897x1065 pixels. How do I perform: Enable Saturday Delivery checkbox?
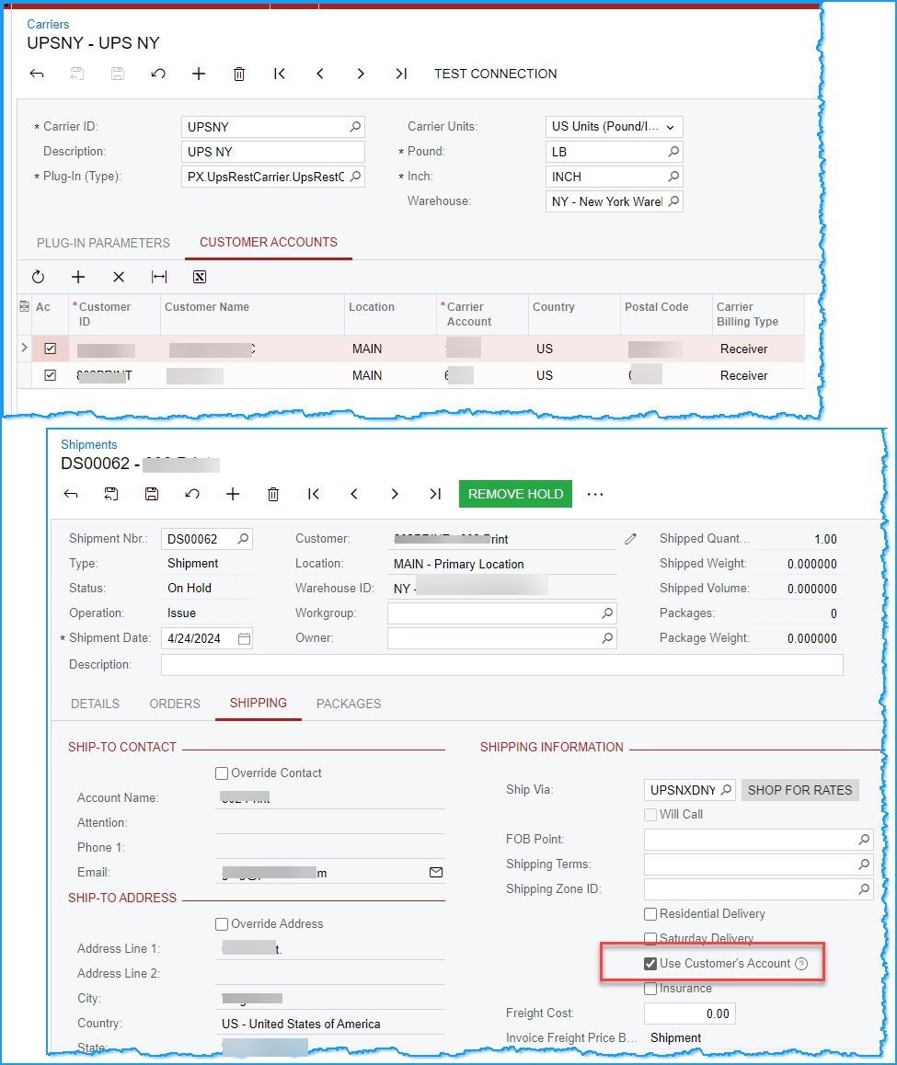(x=650, y=939)
